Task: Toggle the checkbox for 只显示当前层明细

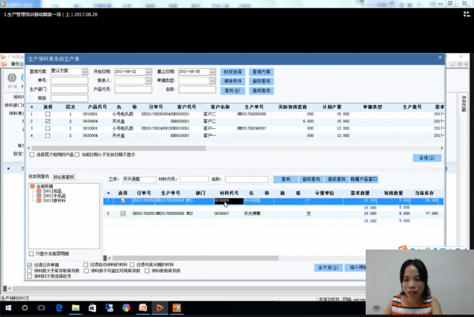Action: click(x=32, y=254)
